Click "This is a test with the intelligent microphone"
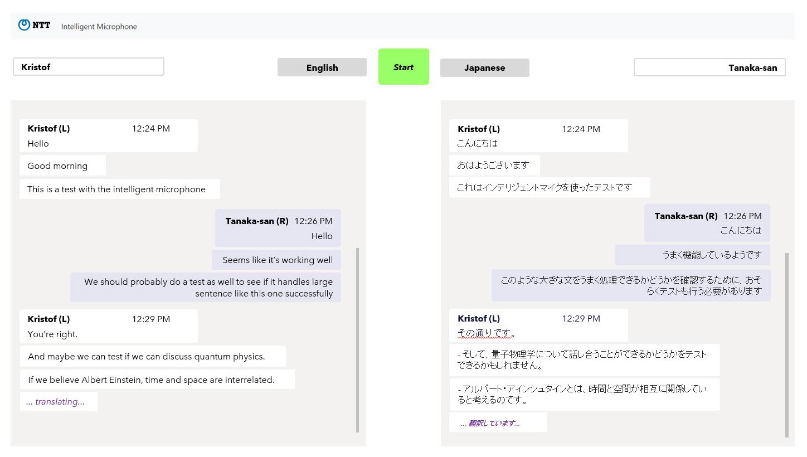This screenshot has height=457, width=807. coord(120,189)
